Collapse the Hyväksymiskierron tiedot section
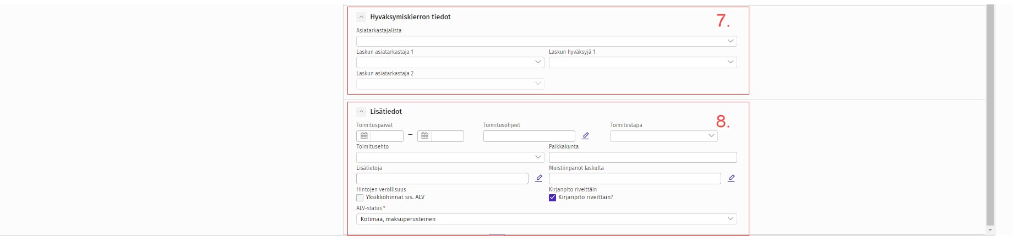Screen dimensions: 1013x236 [x=361, y=17]
